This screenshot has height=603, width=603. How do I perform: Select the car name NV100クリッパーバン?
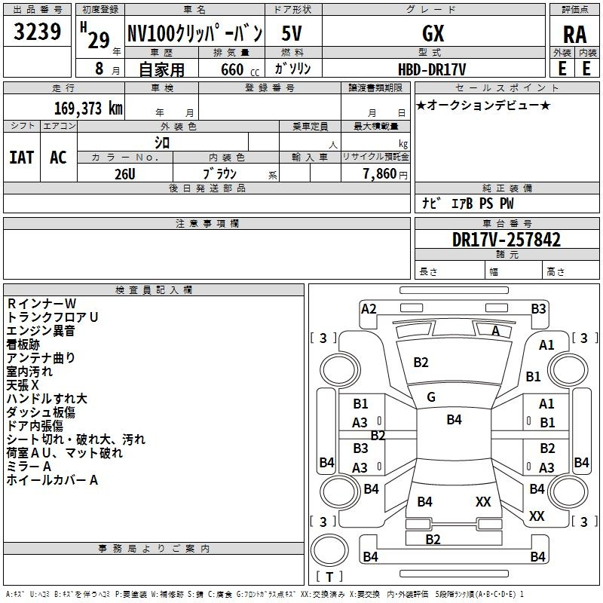pos(194,34)
